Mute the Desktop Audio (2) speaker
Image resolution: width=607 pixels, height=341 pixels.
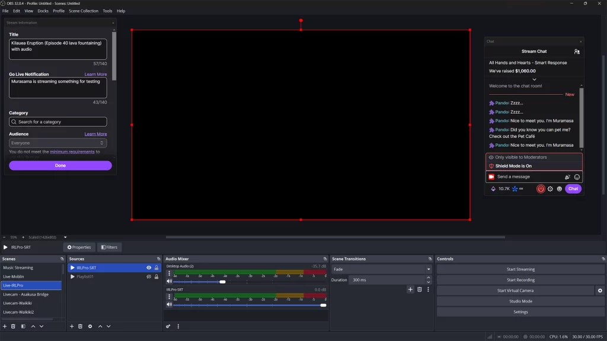click(169, 282)
